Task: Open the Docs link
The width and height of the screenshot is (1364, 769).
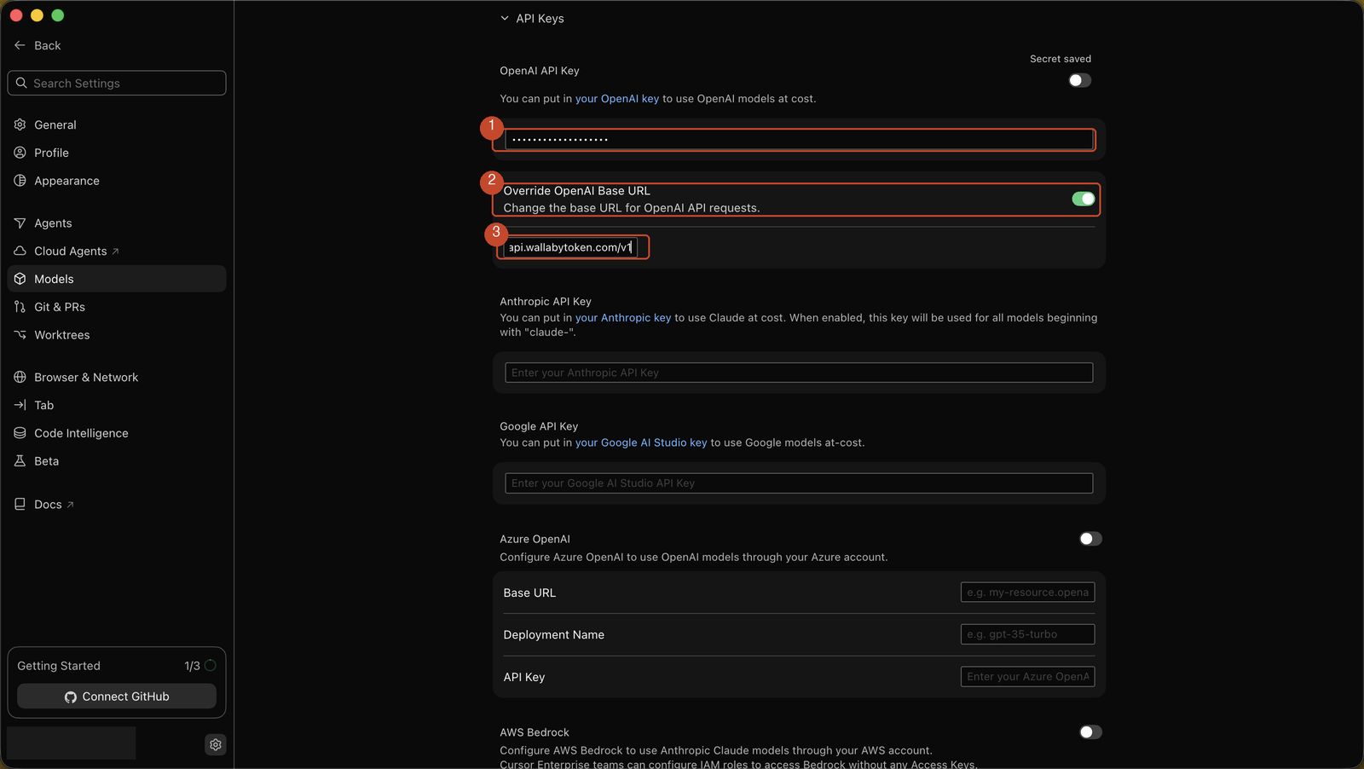Action: pyautogui.click(x=117, y=505)
